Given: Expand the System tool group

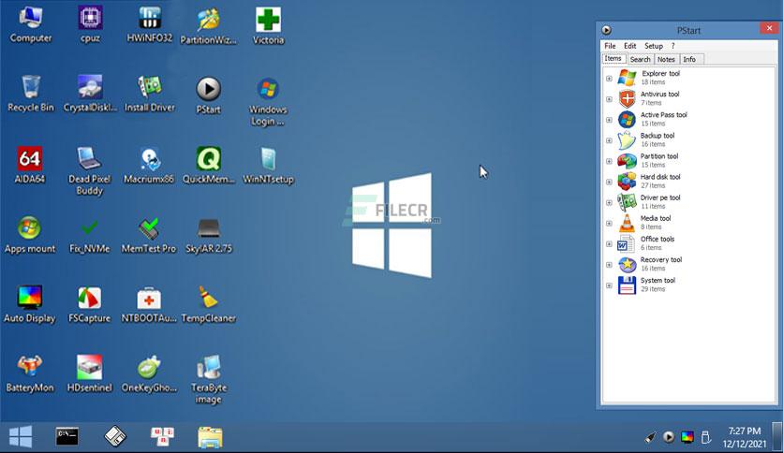Looking at the screenshot, I should (x=609, y=285).
